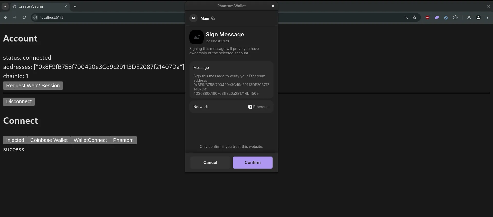Reload the current page

click(24, 17)
